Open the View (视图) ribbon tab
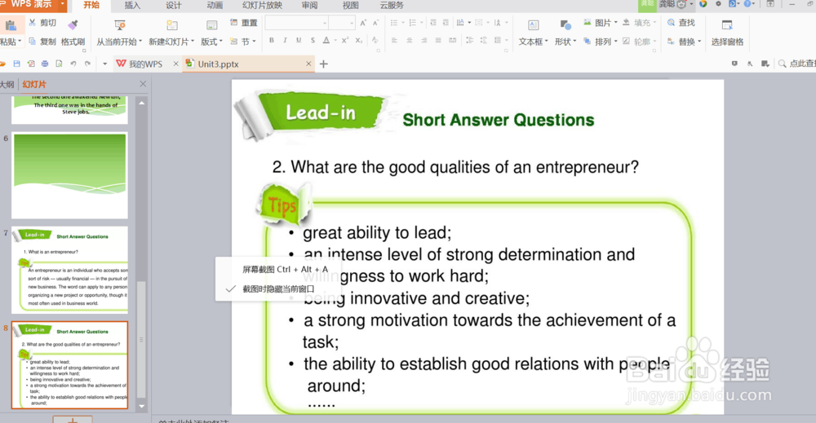The height and width of the screenshot is (423, 816). point(351,5)
